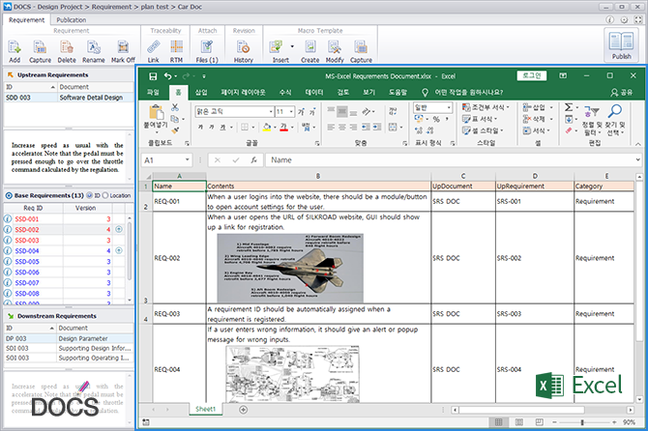Click the Tell me search box
The height and width of the screenshot is (431, 648).
click(463, 92)
